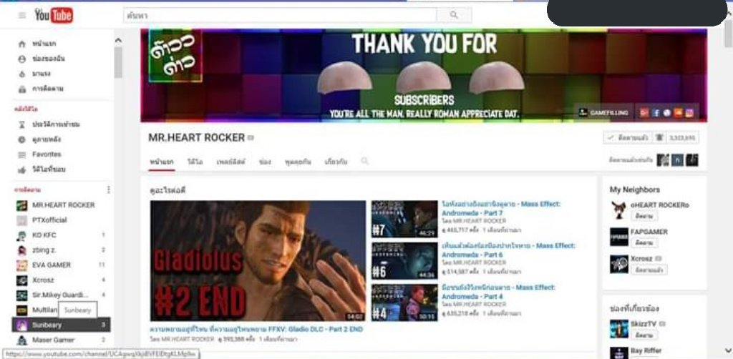
Task: Toggle the subscribed button under Xcrosz
Action: (649, 270)
